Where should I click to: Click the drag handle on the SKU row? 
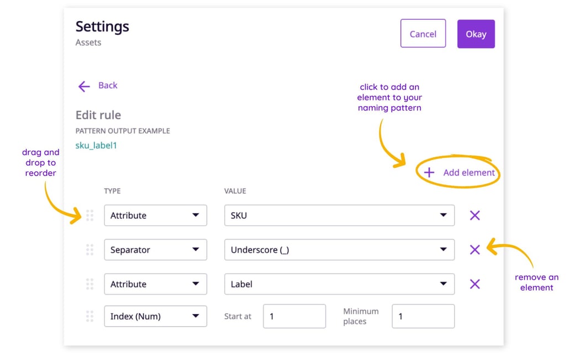pyautogui.click(x=90, y=215)
